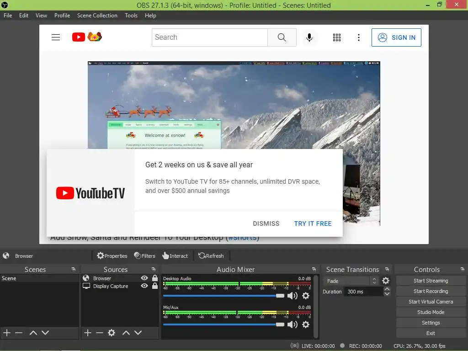Viewport: 468px width, 351px height.
Task: Click Interact for Browser source
Action: pos(175,255)
